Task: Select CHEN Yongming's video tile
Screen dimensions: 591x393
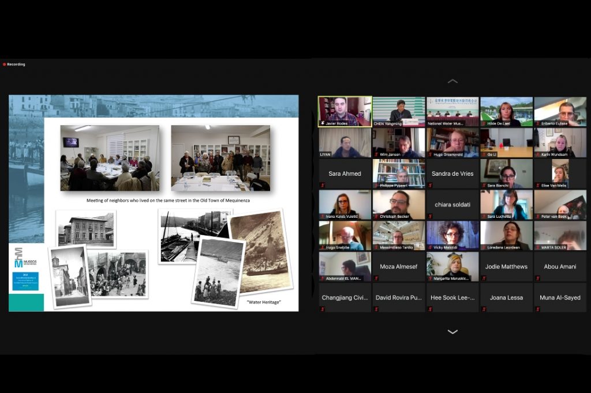Action: point(398,111)
